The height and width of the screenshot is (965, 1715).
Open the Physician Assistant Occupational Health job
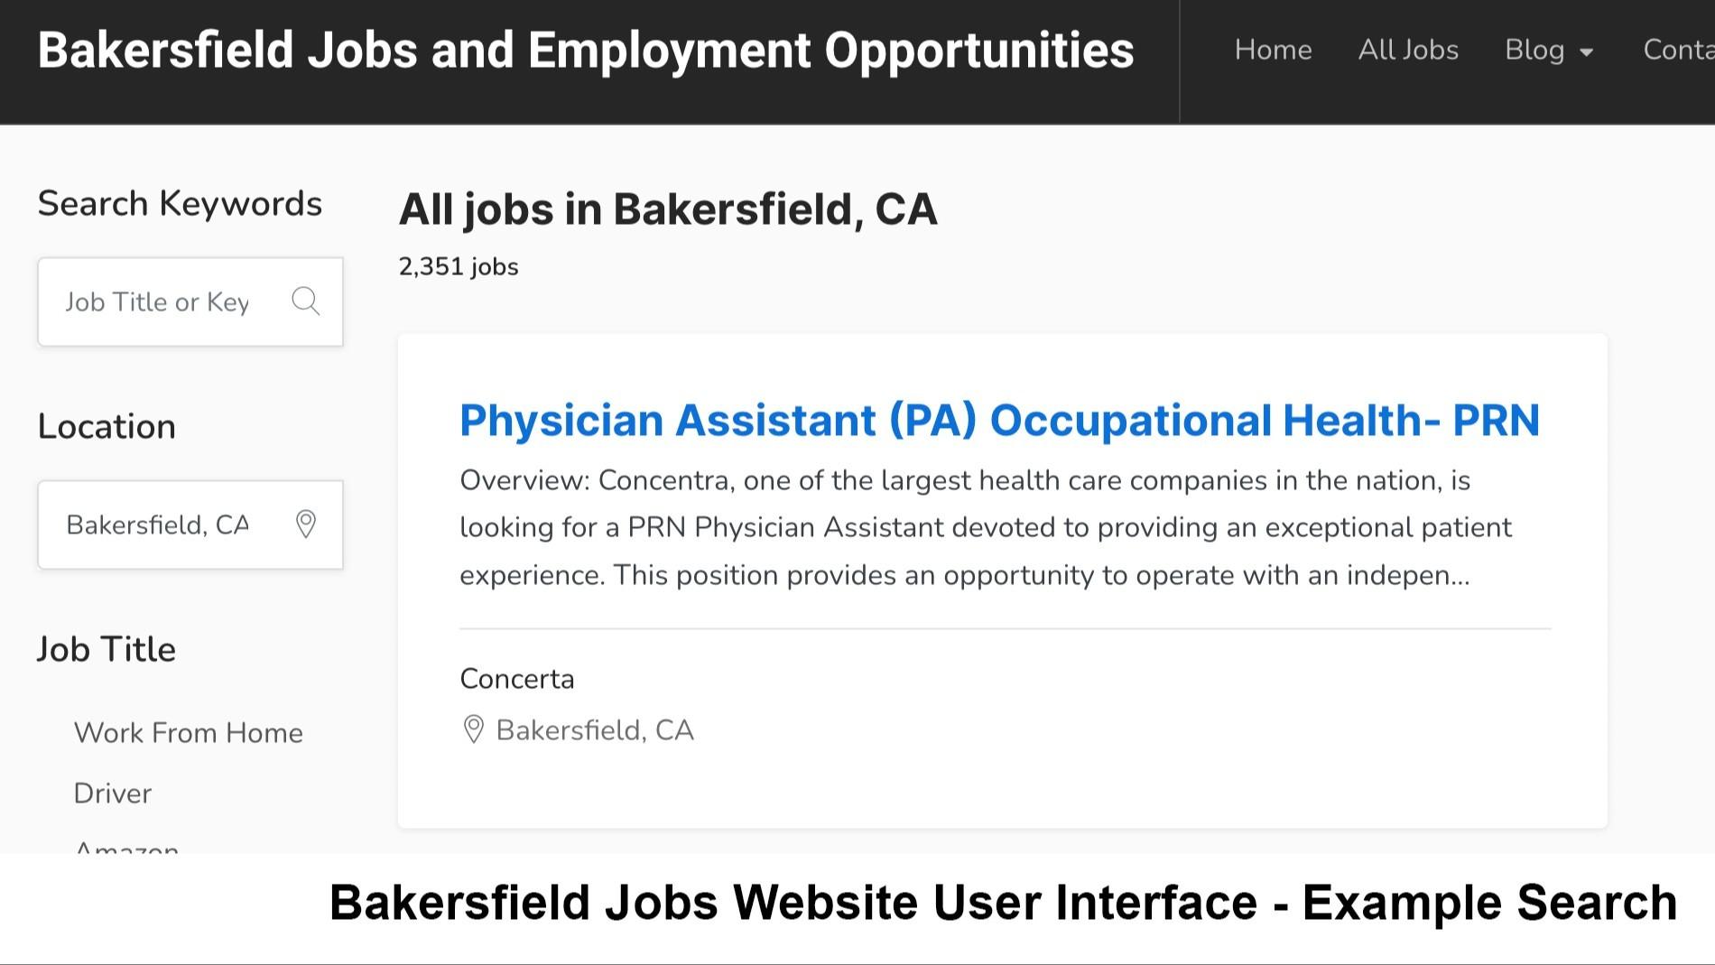[999, 420]
